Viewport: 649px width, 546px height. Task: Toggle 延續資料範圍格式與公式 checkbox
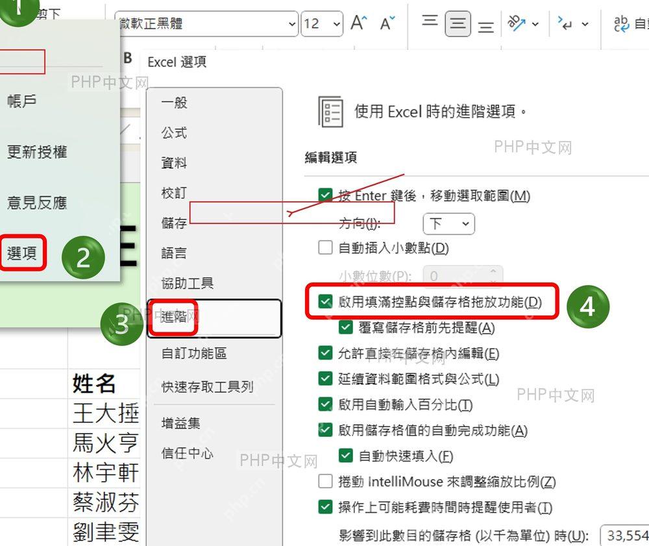tap(325, 378)
